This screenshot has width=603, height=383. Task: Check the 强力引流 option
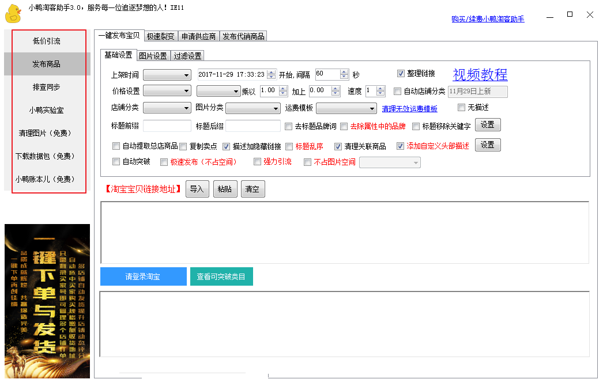pos(257,161)
